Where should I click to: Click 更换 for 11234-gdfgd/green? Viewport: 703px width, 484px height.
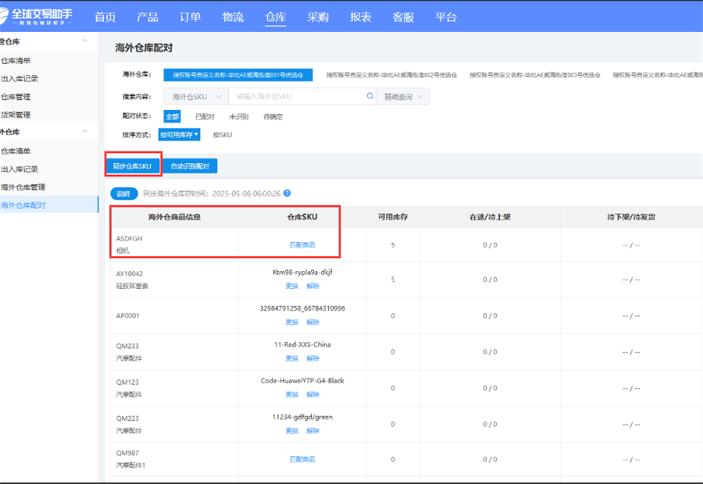point(292,431)
